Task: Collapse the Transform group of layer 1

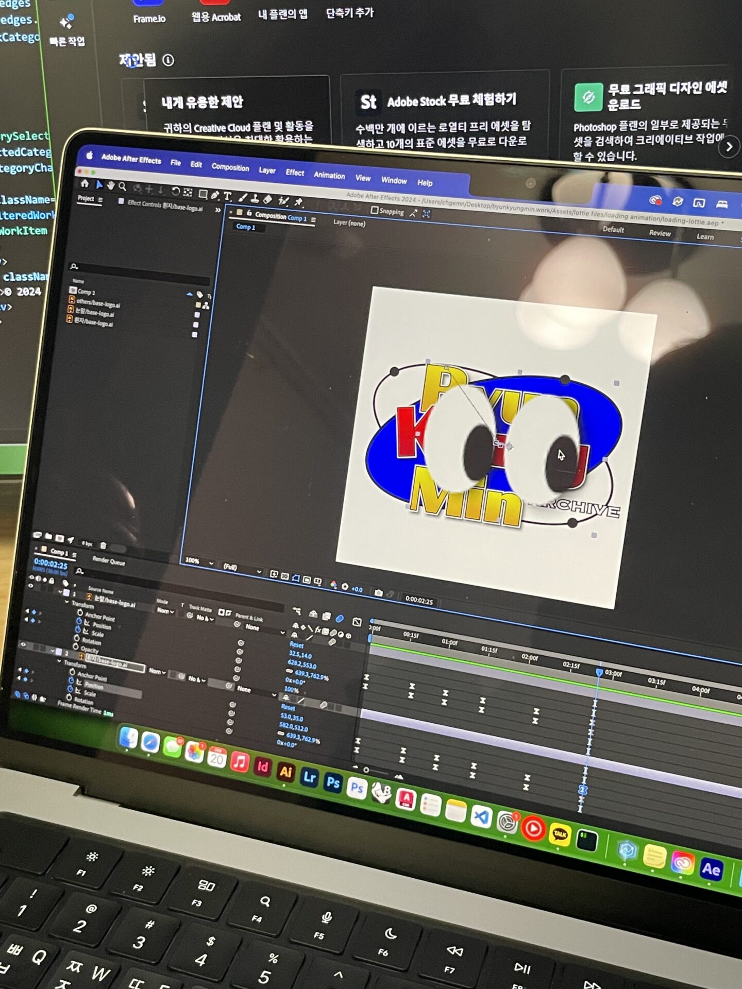Action: [67, 602]
